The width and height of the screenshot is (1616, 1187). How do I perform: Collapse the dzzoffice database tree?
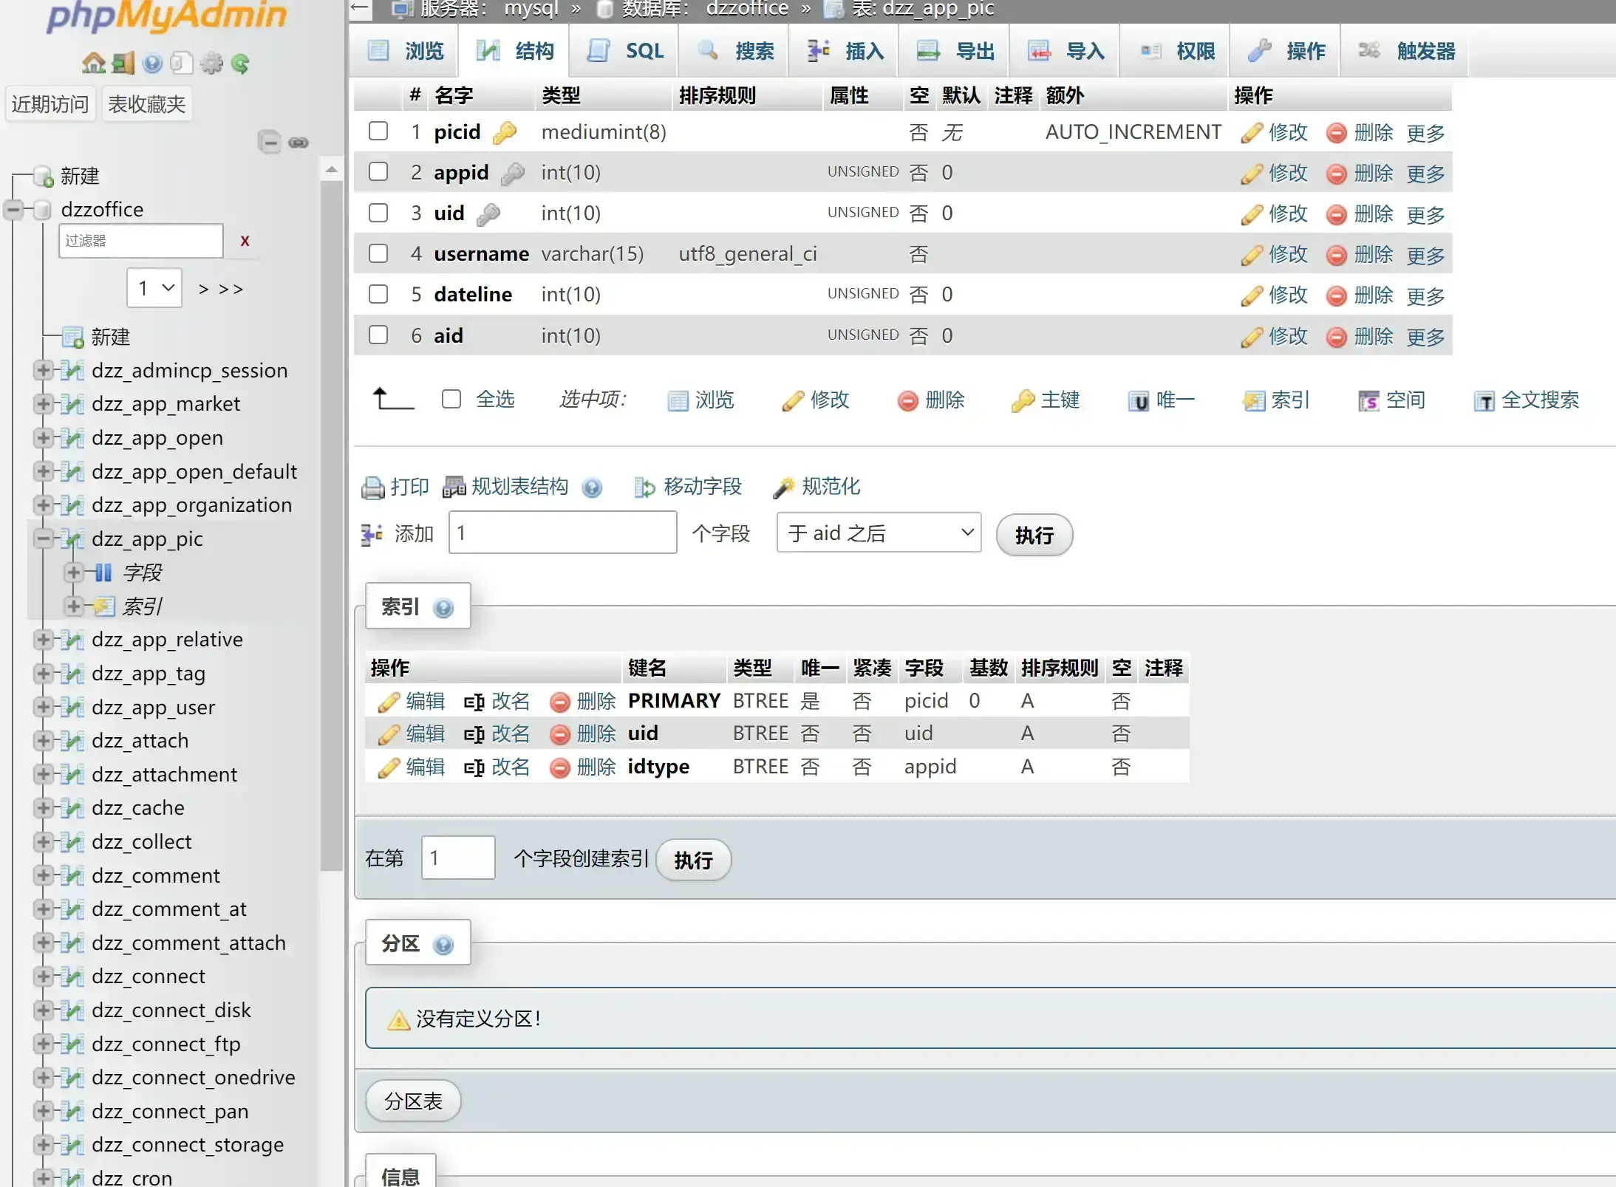coord(13,209)
